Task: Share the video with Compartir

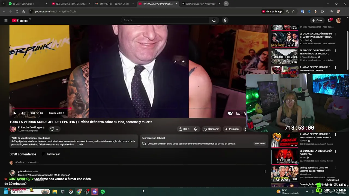Action: tap(211, 129)
